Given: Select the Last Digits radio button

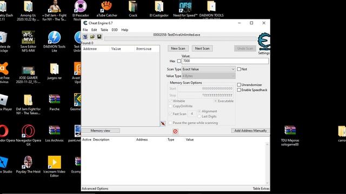Looking at the screenshot, I should pos(199,116).
